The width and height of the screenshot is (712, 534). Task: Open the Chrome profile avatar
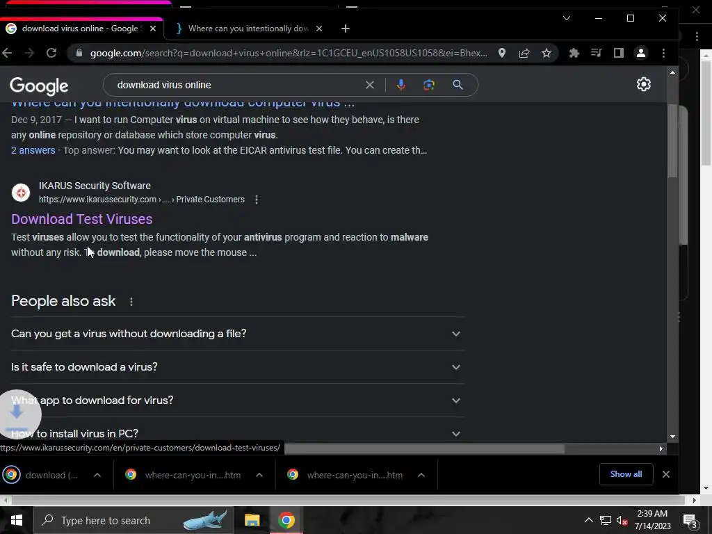pos(640,53)
